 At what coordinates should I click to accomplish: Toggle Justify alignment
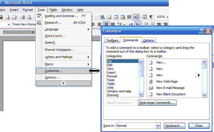pyautogui.click(x=113, y=24)
